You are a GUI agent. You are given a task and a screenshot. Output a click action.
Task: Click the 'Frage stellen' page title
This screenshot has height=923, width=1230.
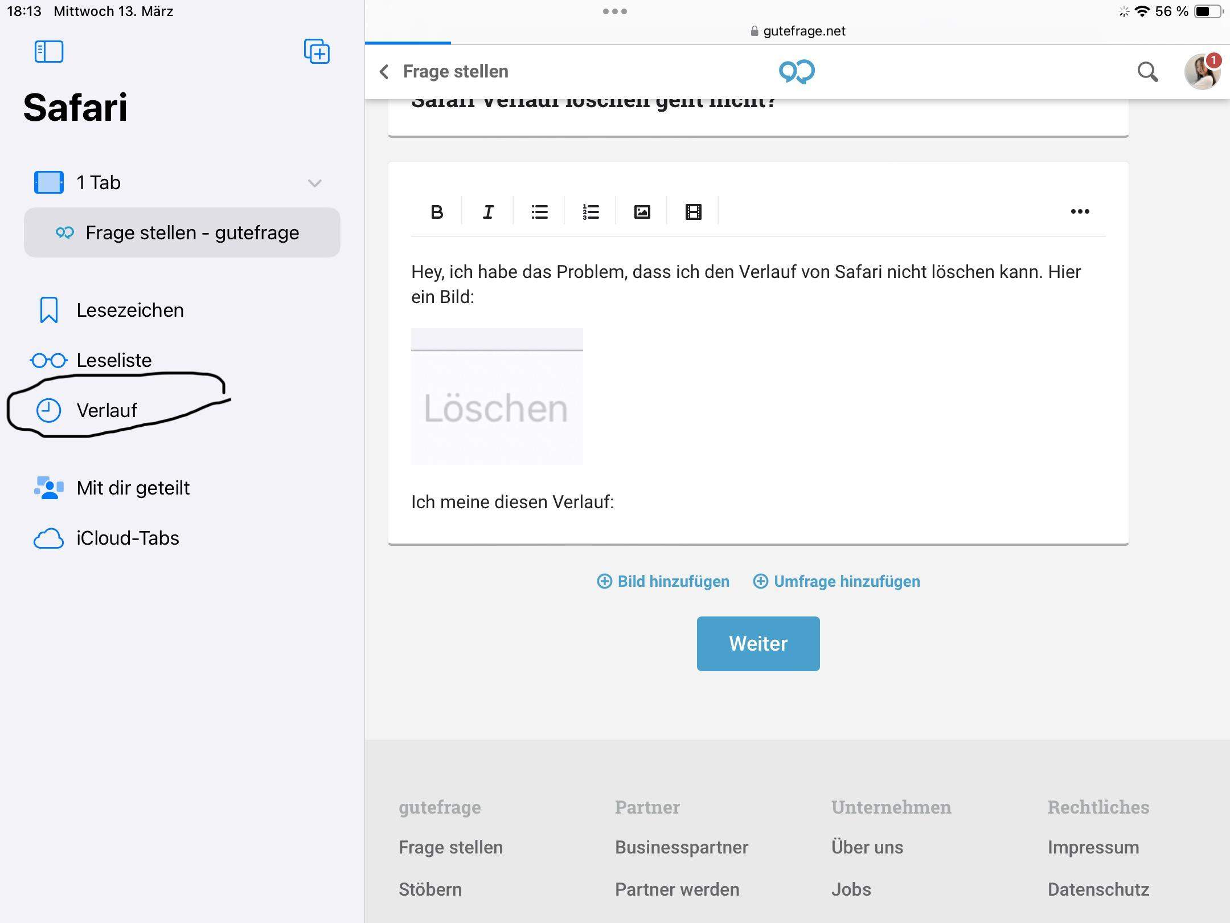pyautogui.click(x=456, y=72)
